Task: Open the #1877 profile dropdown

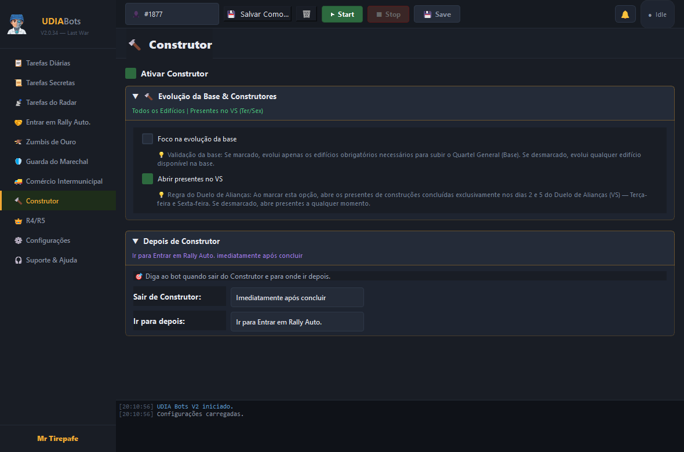Action: coord(172,14)
